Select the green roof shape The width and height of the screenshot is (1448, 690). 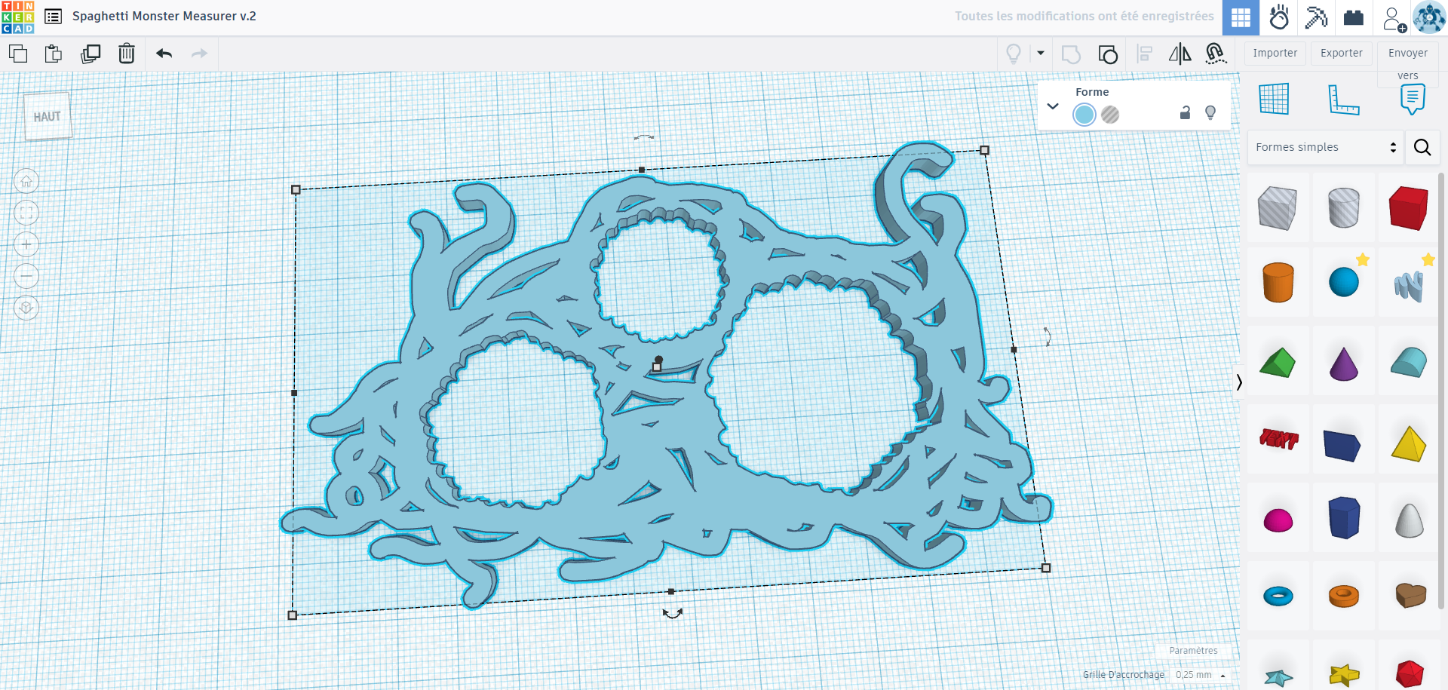[1278, 362]
